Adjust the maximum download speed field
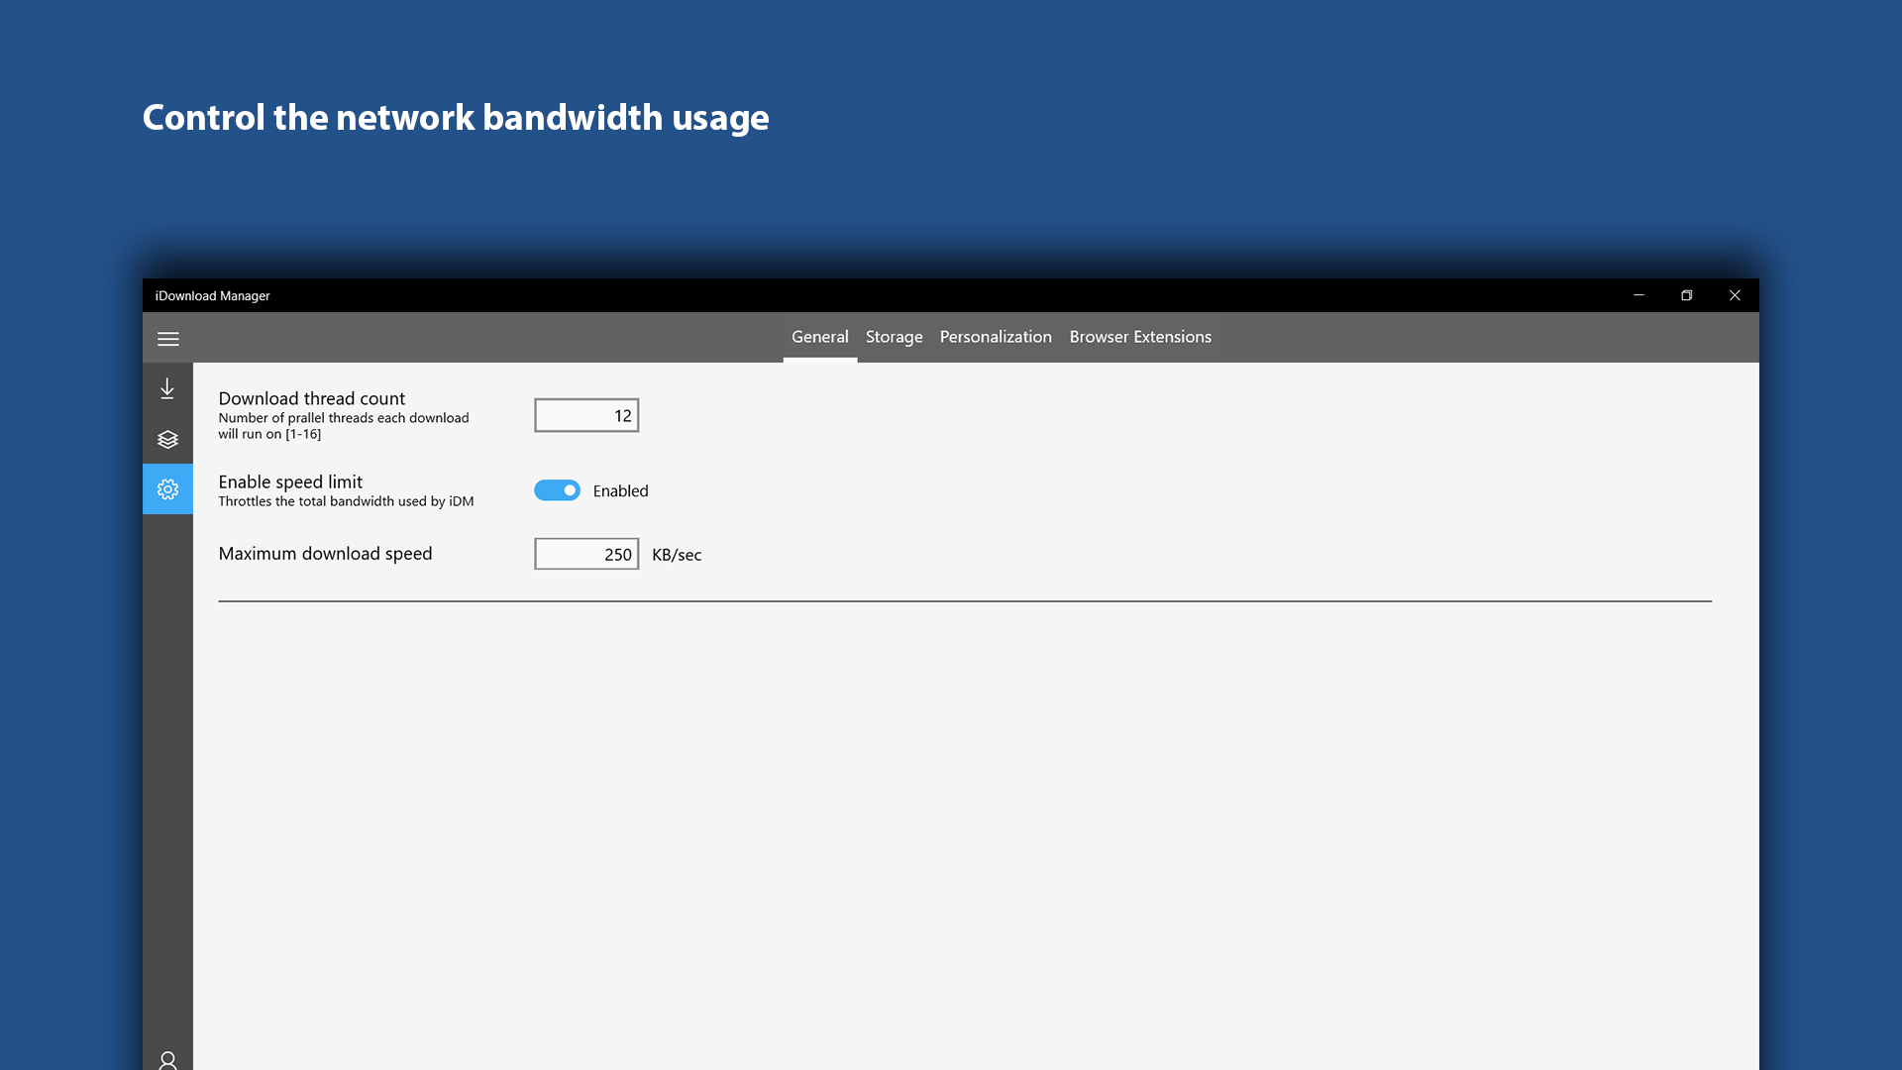The image size is (1902, 1070). coord(586,553)
